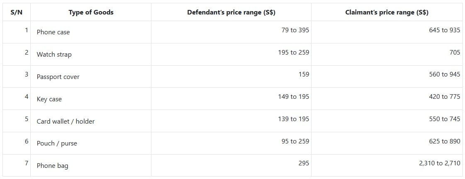Select the Passport cover defendant price "159"
The width and height of the screenshot is (465, 179).
(304, 74)
